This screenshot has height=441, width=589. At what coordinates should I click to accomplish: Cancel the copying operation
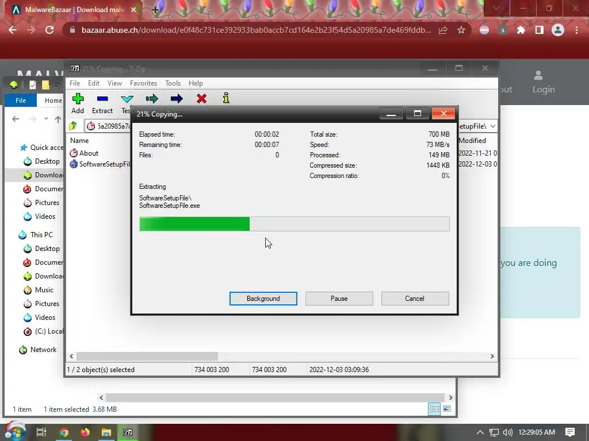point(415,299)
